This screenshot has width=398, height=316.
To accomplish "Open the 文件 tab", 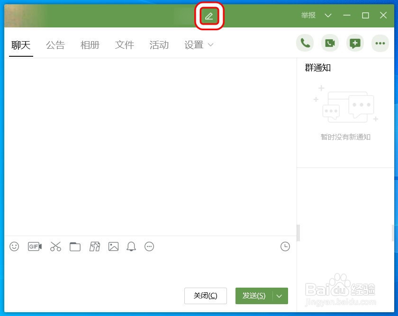I will click(x=124, y=45).
